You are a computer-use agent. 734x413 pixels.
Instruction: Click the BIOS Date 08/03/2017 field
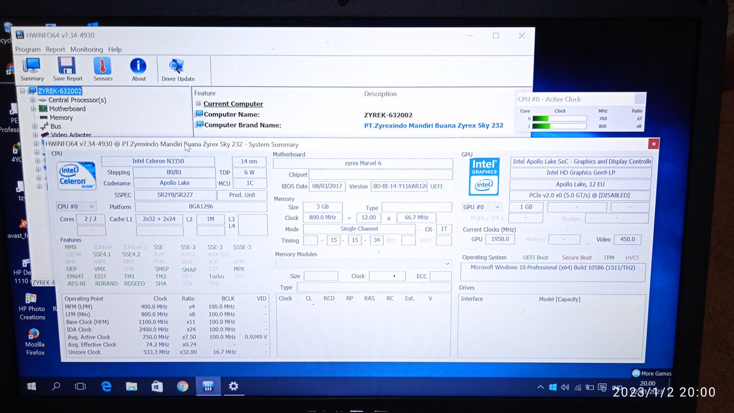[x=328, y=186]
